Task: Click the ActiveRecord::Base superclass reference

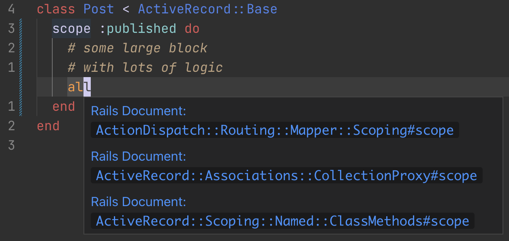Action: pos(207,9)
